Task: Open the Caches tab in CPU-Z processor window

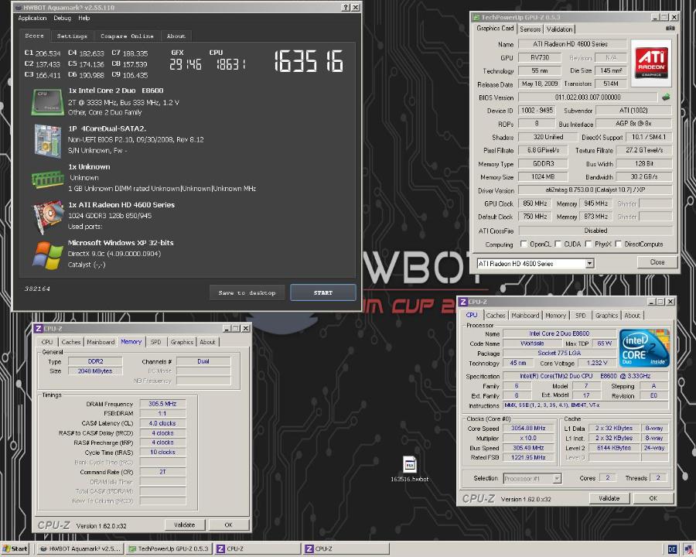Action: click(496, 316)
